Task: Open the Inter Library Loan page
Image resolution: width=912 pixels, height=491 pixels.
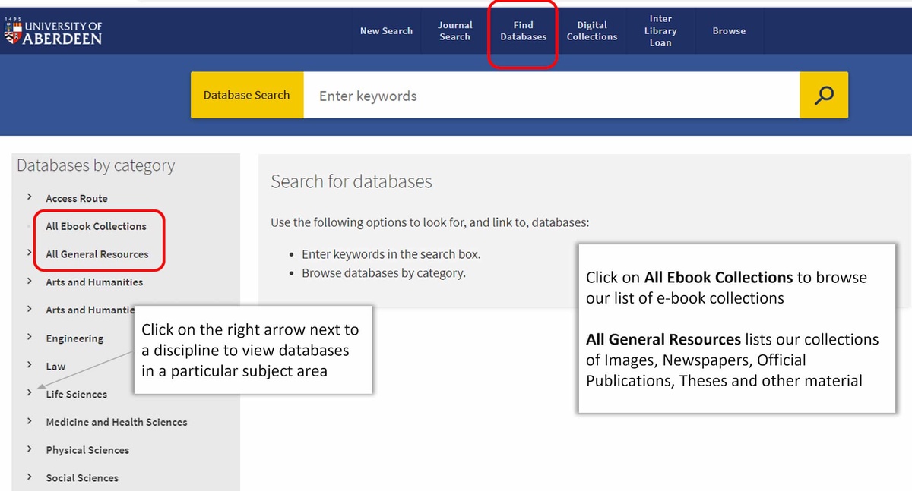Action: tap(660, 30)
